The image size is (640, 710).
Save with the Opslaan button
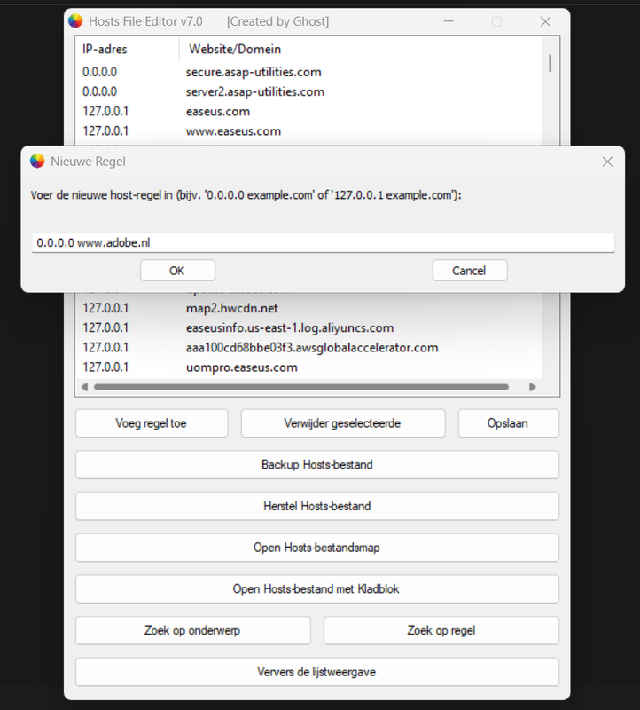pos(509,423)
